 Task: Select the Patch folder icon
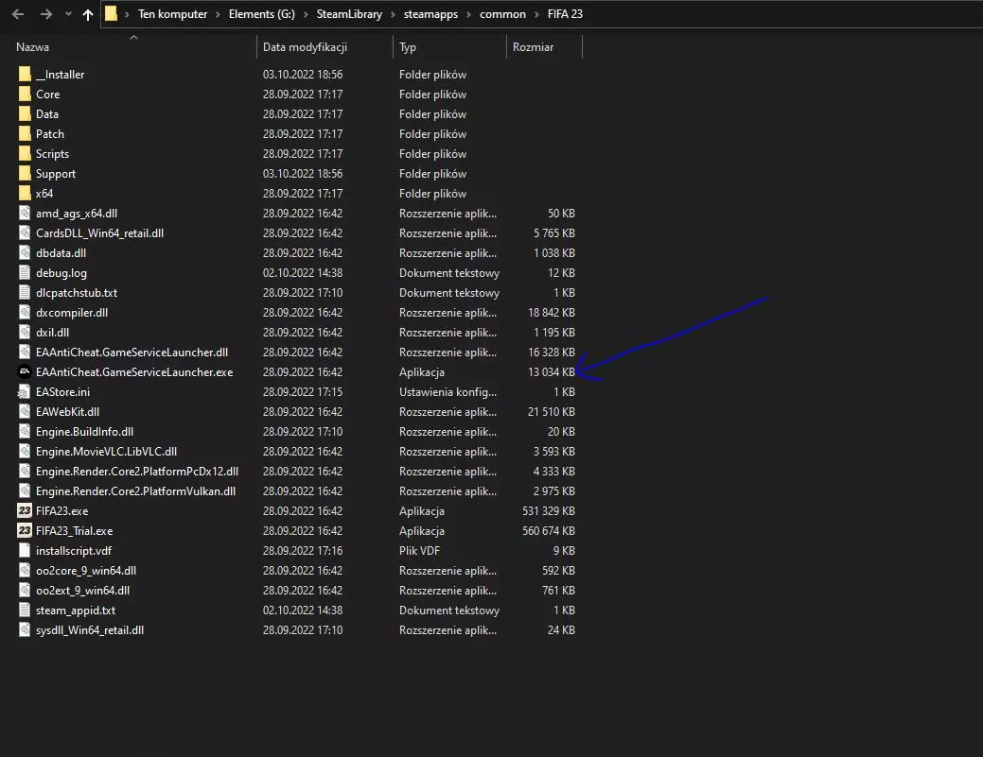point(25,134)
